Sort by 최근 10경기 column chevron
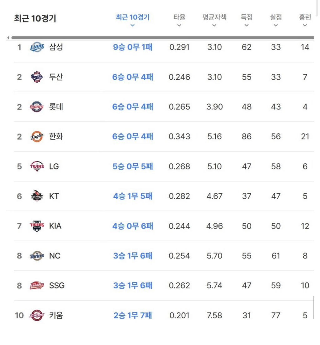 132,25
